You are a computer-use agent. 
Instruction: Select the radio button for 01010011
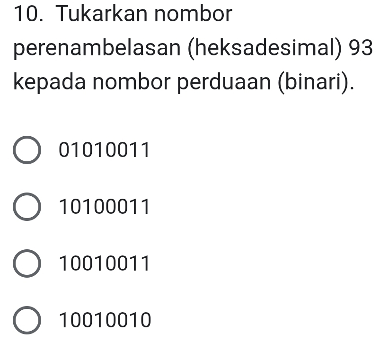pyautogui.click(x=27, y=150)
